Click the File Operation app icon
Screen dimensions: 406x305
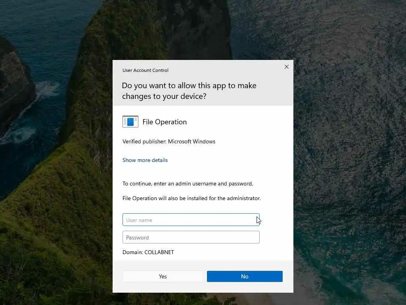pyautogui.click(x=130, y=122)
